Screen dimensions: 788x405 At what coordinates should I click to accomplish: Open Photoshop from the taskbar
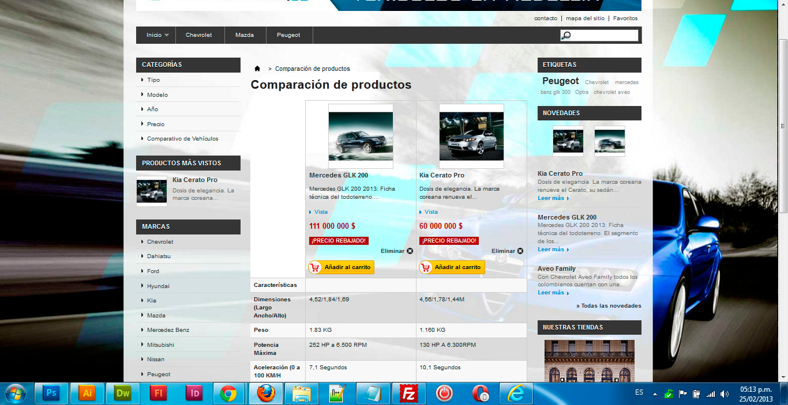pos(51,393)
